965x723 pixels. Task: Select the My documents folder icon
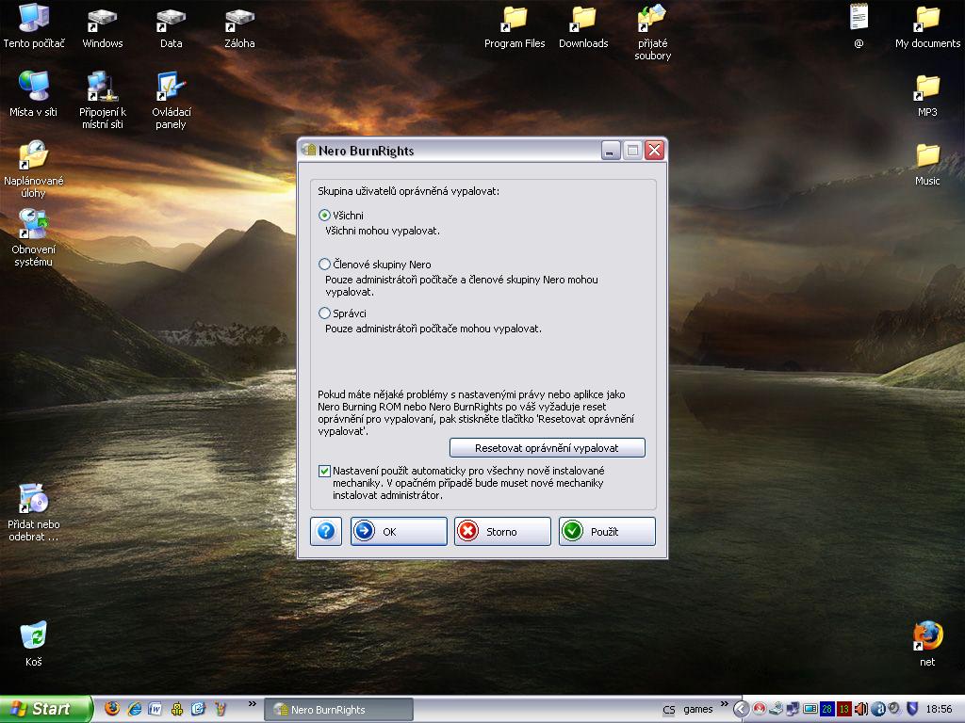click(x=927, y=27)
